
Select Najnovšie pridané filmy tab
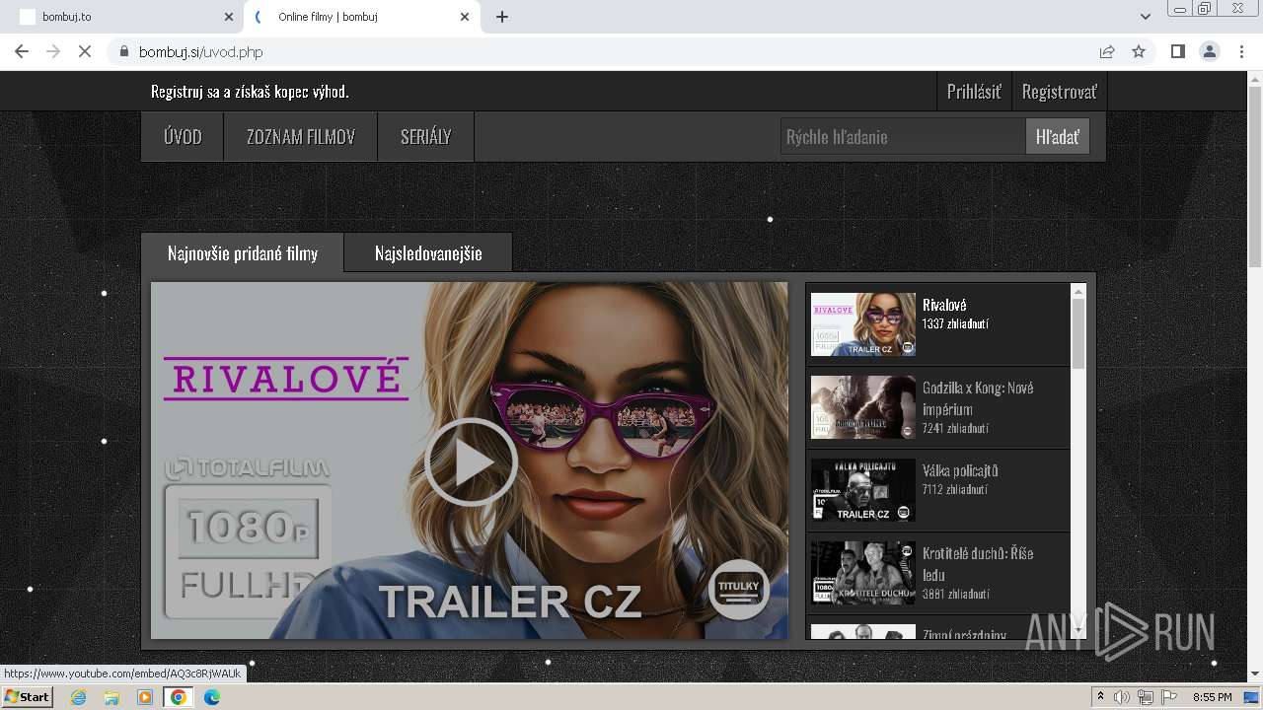click(x=243, y=253)
